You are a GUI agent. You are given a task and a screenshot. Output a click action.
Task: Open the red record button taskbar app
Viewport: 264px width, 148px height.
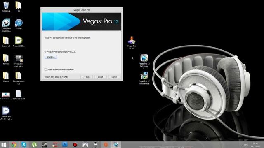(75, 145)
